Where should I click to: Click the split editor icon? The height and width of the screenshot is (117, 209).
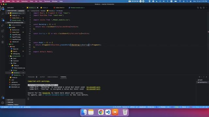tap(204, 8)
